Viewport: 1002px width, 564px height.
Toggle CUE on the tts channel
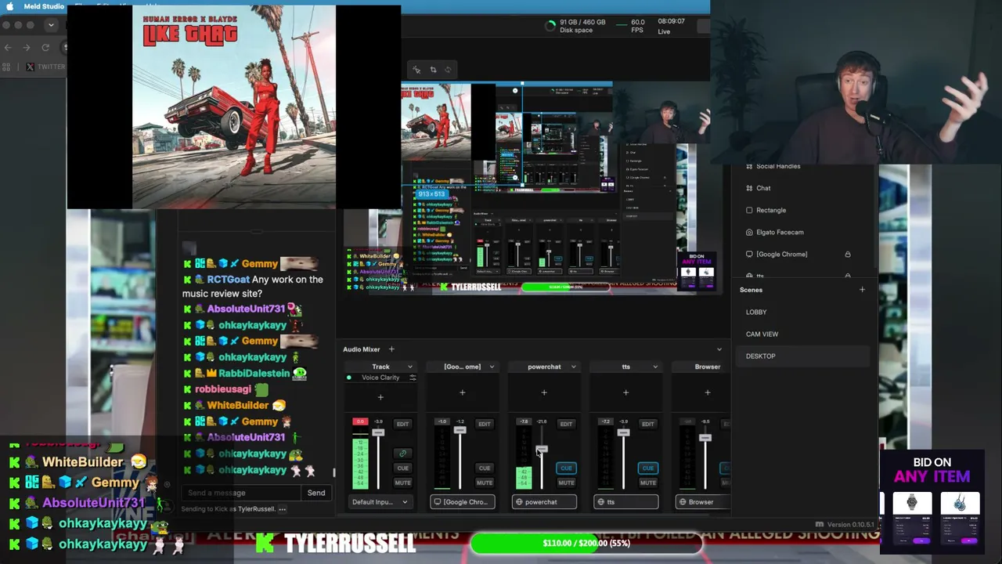[x=648, y=468]
